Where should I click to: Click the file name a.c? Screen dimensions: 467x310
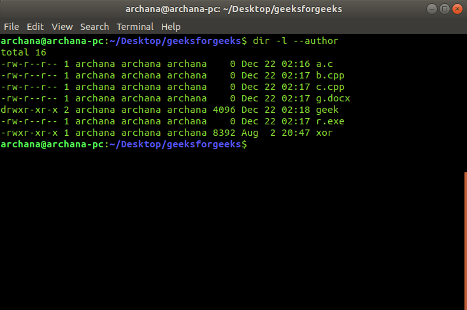[x=324, y=64]
